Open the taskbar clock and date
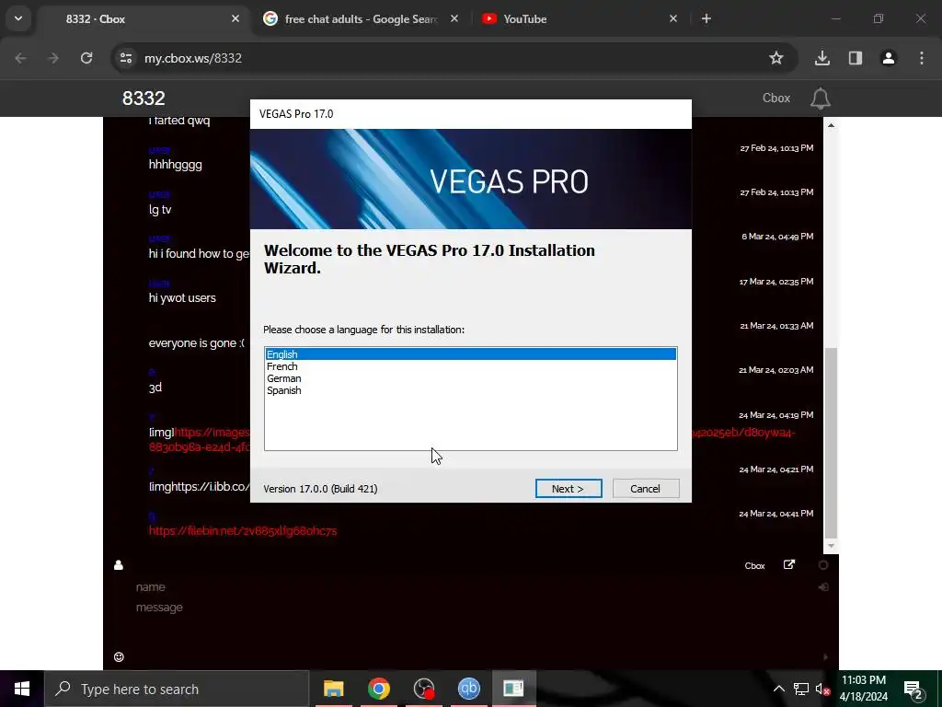 (x=863, y=689)
